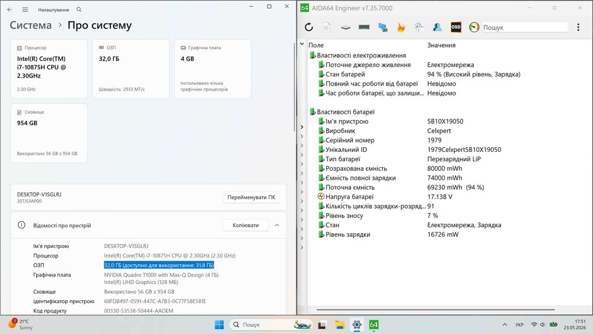Click the Перейменувати ПК button

251,197
